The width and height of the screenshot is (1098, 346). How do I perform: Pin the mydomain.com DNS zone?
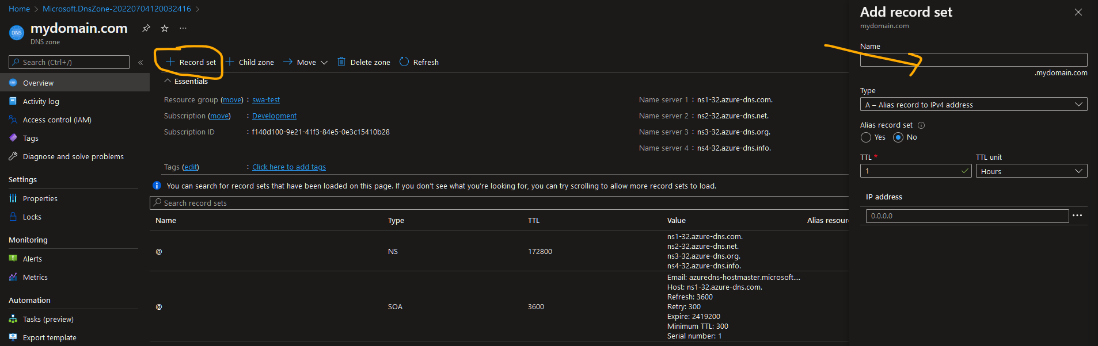tap(146, 28)
